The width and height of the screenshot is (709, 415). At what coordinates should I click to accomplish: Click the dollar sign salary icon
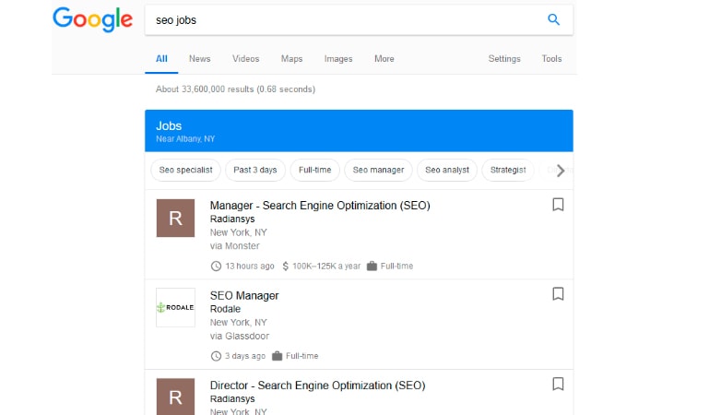pyautogui.click(x=285, y=267)
